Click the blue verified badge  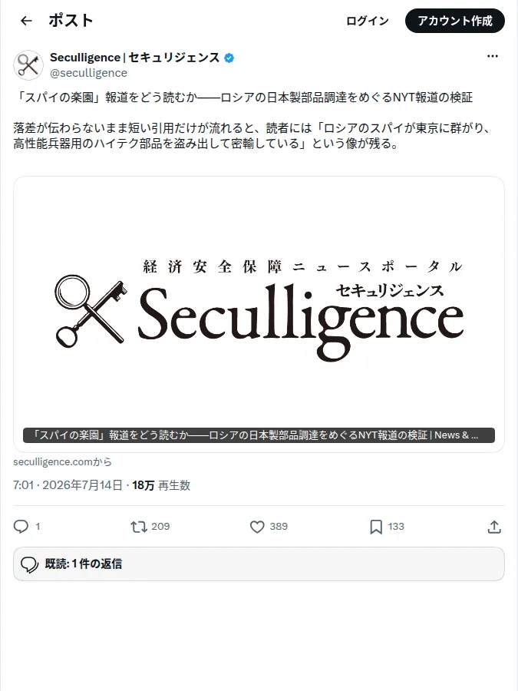[229, 58]
